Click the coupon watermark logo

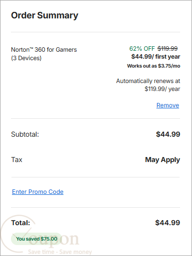click(40, 236)
